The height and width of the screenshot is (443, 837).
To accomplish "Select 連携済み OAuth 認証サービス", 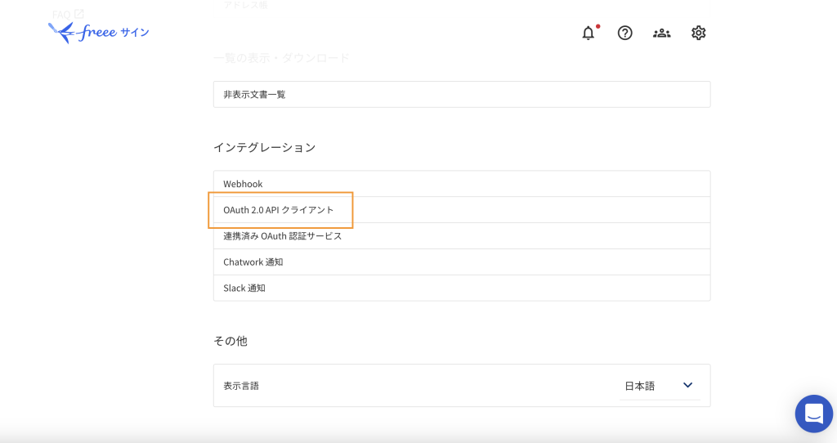I will [x=282, y=236].
